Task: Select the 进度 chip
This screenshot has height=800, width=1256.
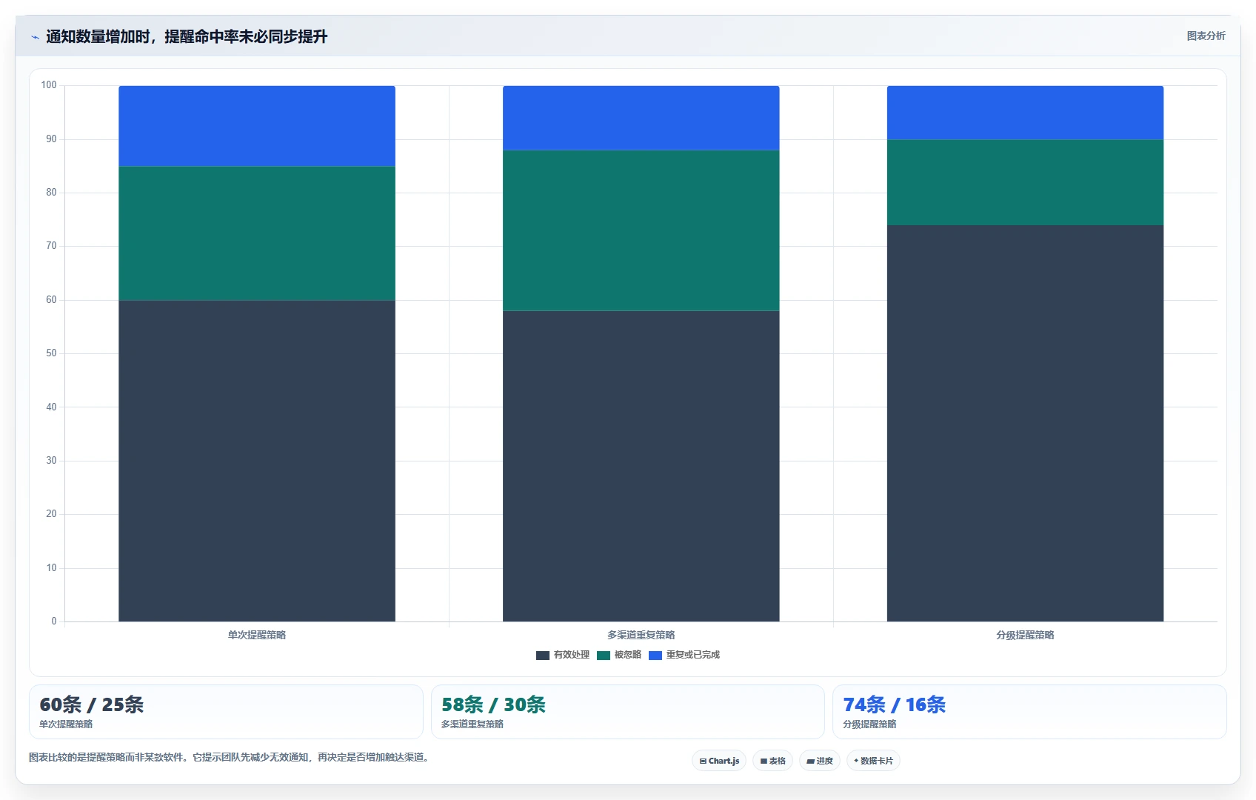Action: (819, 761)
